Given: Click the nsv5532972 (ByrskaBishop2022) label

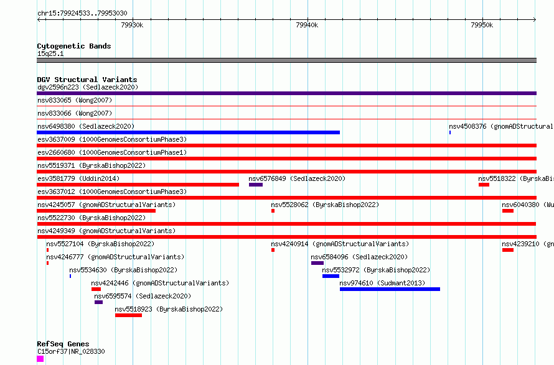Looking at the screenshot, I should 376,270.
